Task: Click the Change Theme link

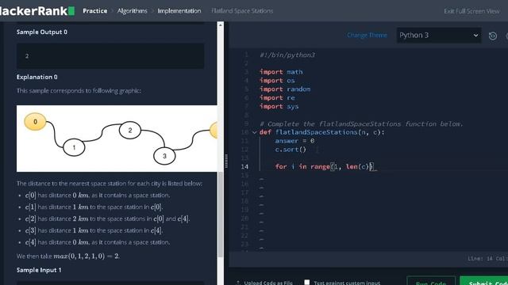Action: 367,35
